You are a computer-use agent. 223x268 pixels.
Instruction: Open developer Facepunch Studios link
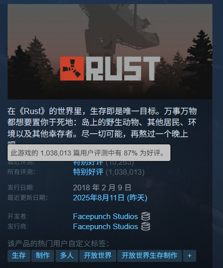(x=105, y=217)
